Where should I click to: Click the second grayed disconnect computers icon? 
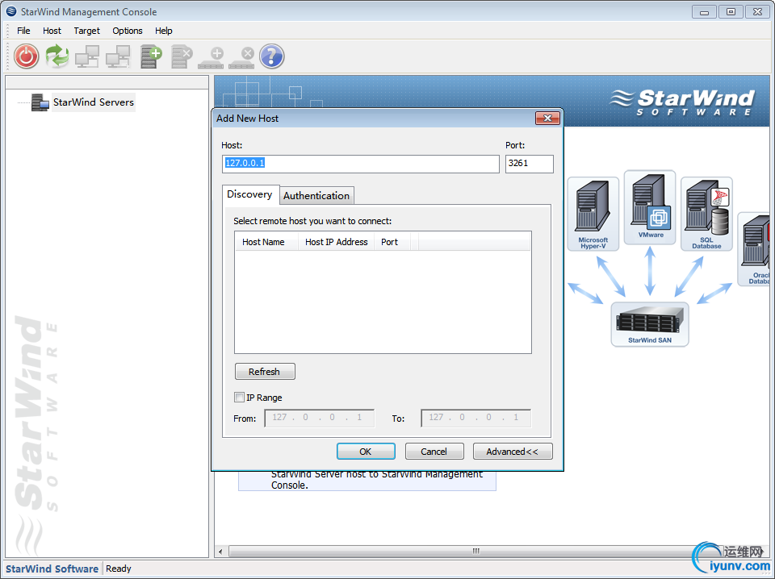point(118,56)
